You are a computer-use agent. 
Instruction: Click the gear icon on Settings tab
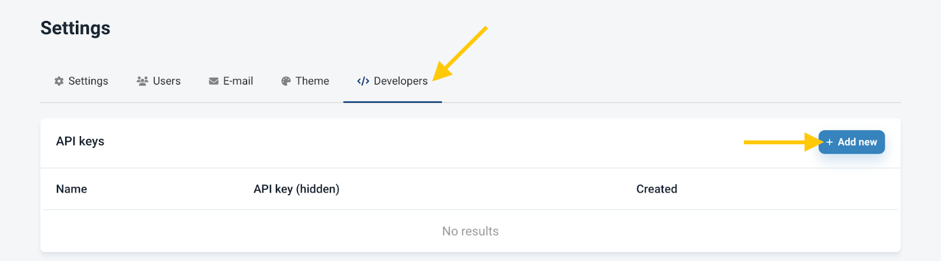pos(59,81)
